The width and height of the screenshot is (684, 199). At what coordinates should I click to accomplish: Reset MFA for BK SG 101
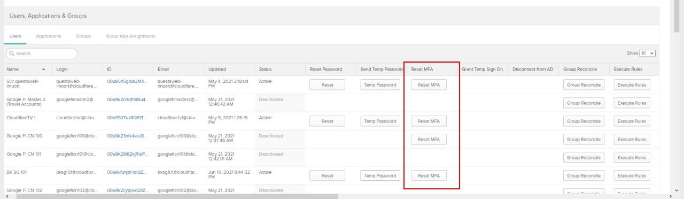[429, 175]
